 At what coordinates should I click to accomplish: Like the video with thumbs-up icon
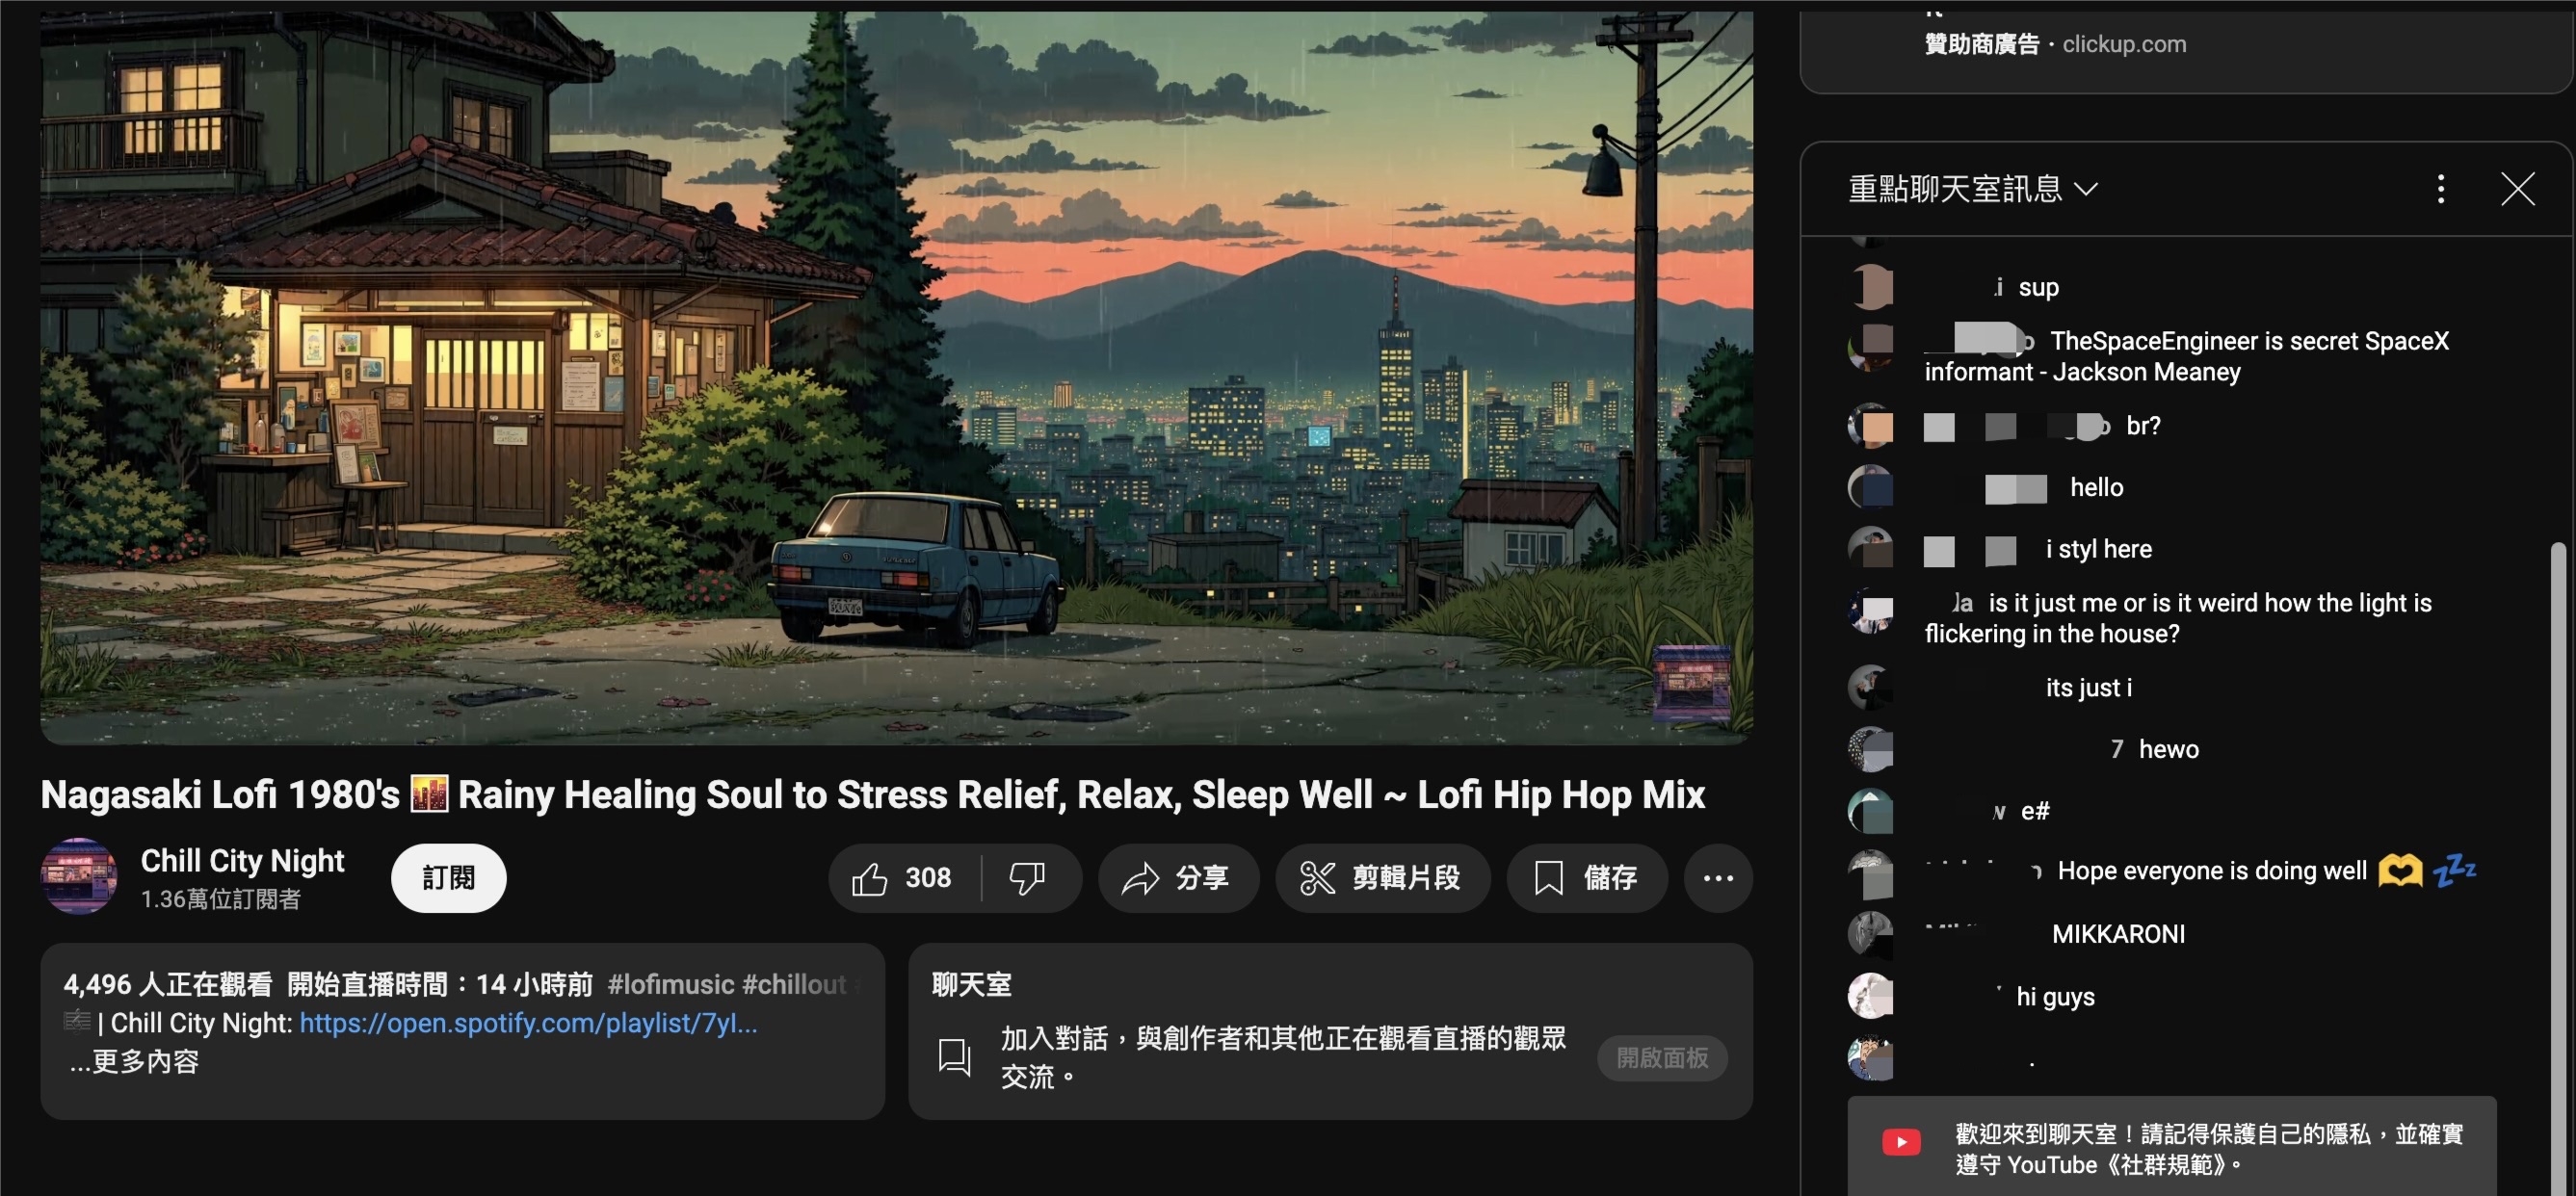coord(869,878)
